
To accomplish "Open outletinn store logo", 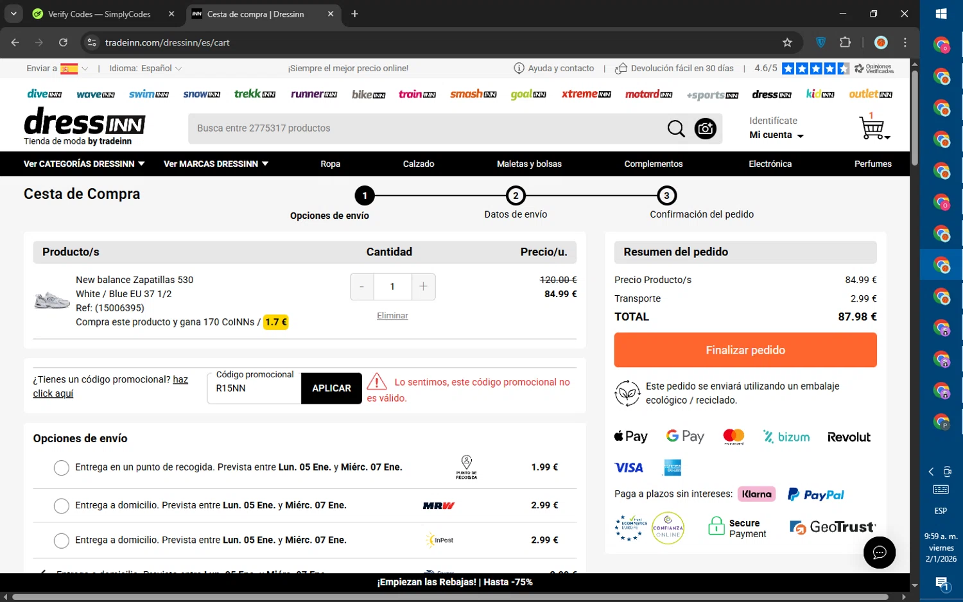I will tap(871, 94).
